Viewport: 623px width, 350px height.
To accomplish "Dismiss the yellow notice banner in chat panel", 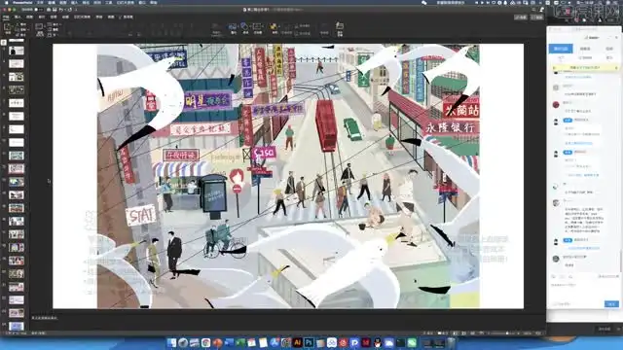I will [616, 68].
